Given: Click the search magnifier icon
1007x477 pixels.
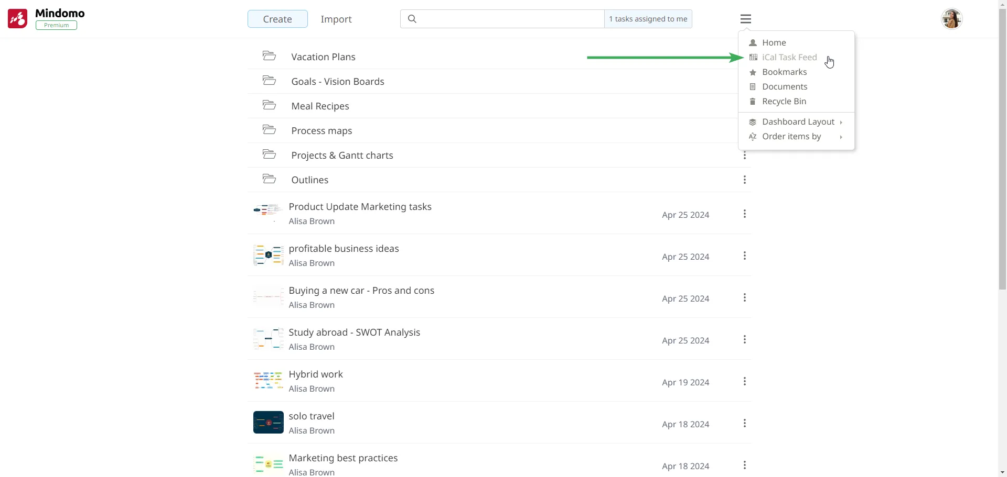Looking at the screenshot, I should (x=412, y=19).
